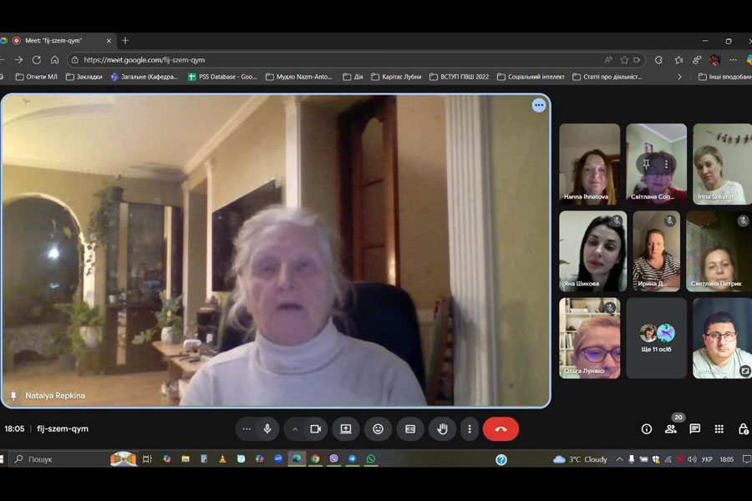Open the weather widget '3°C Cloudy'

pyautogui.click(x=581, y=459)
